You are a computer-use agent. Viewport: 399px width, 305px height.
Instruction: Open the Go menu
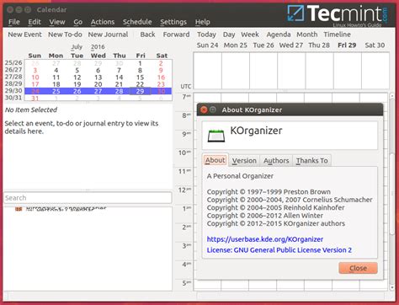coord(77,22)
